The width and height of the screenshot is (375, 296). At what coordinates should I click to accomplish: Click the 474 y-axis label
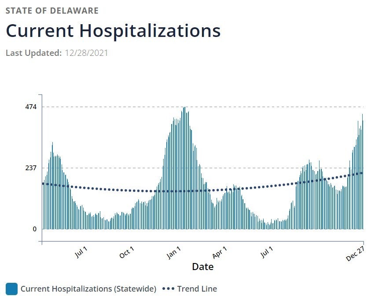point(31,107)
